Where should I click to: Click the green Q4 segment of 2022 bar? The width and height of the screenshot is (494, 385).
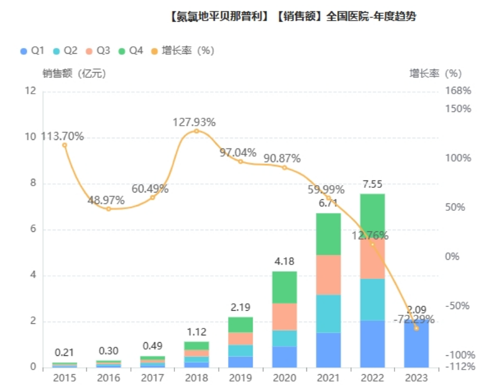point(372,216)
